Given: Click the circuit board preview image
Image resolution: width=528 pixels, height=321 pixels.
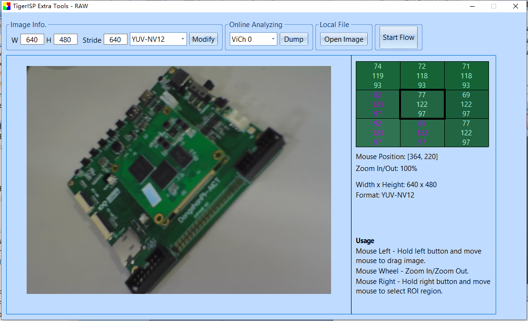Looking at the screenshot, I should [x=178, y=179].
